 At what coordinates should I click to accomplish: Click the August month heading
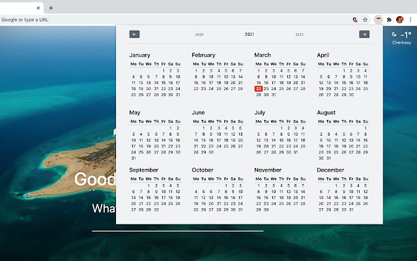(326, 113)
